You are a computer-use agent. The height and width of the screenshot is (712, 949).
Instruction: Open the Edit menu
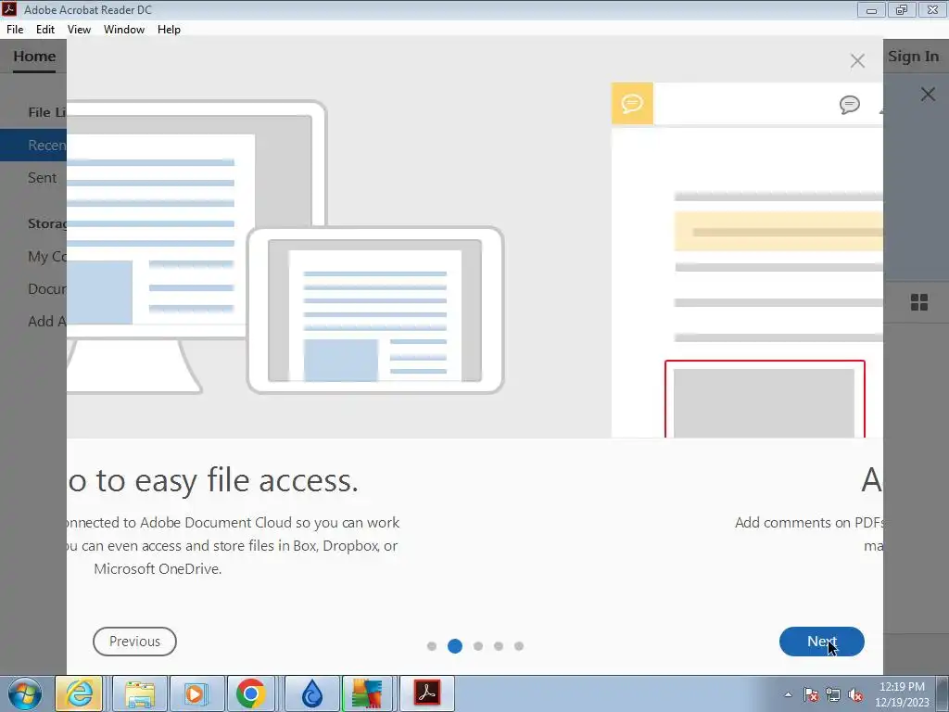click(45, 29)
